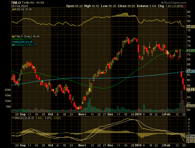Click the red down arrow after the Chg value

(185, 6)
